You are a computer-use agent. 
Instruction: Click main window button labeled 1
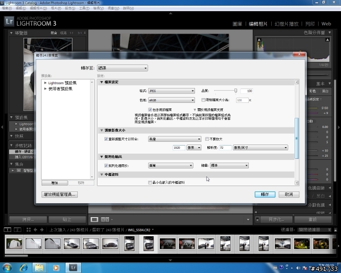click(x=7, y=230)
